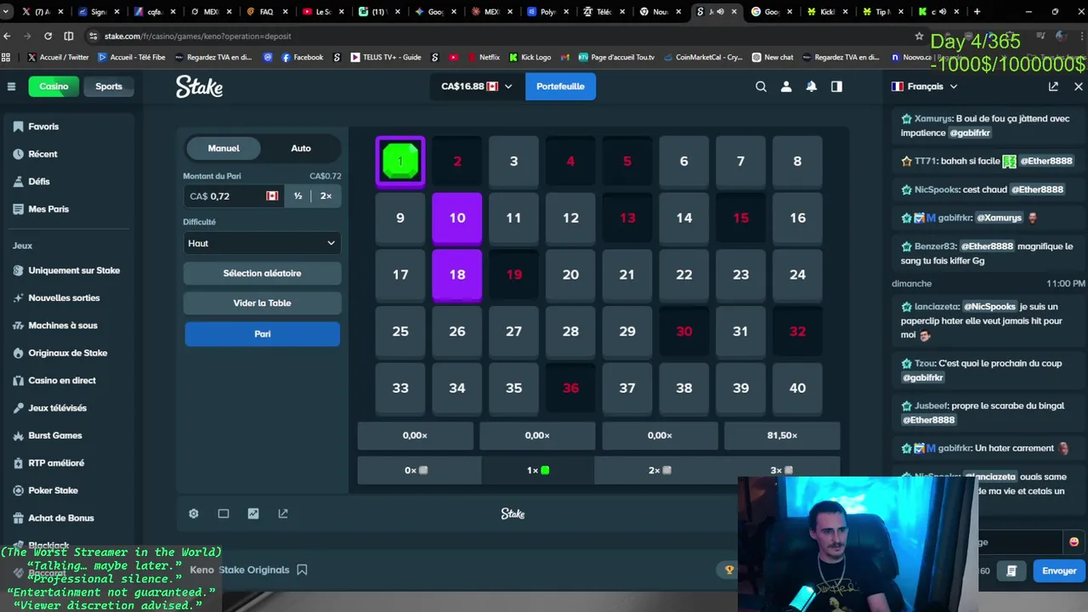Select Keno tile 21

[627, 275]
